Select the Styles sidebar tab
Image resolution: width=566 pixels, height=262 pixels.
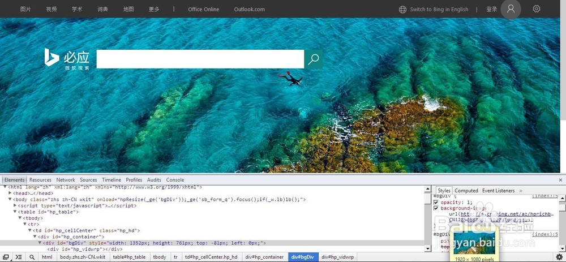click(444, 191)
